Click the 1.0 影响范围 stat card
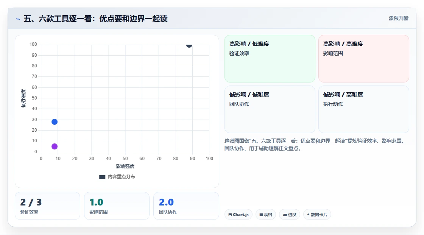Screen dimensions: 424x235 click(117, 206)
